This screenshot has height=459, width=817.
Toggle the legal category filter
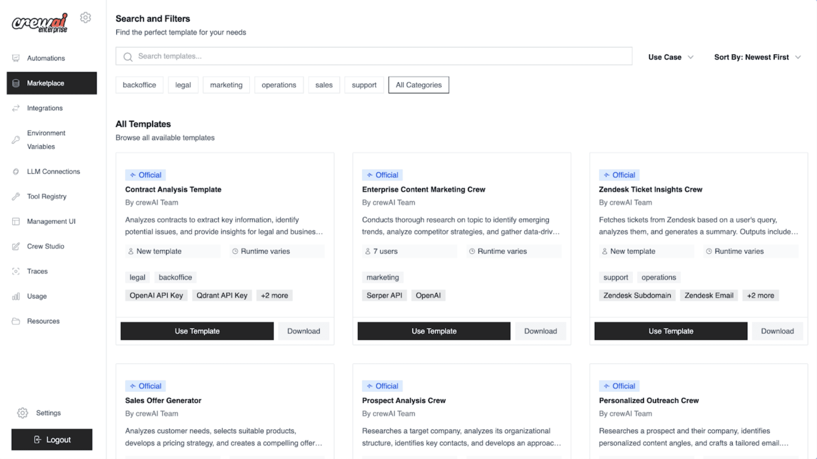[x=183, y=85]
